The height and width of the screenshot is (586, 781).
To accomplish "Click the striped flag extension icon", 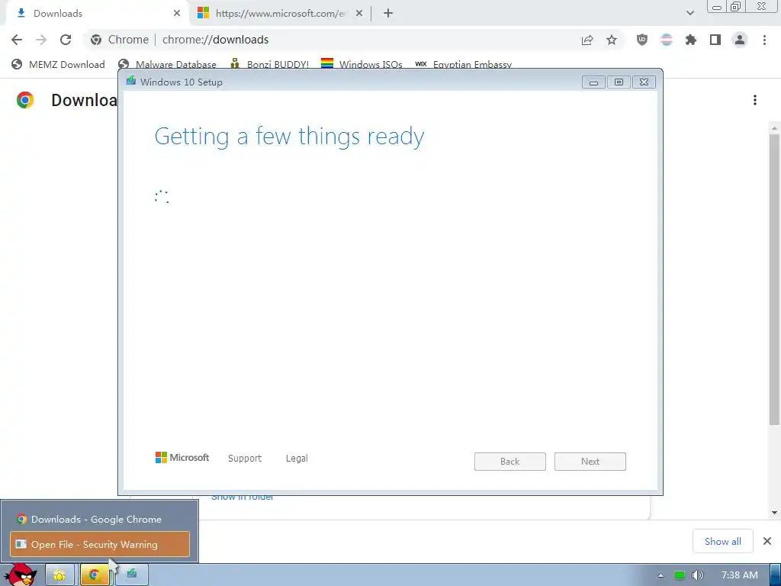I will (667, 40).
